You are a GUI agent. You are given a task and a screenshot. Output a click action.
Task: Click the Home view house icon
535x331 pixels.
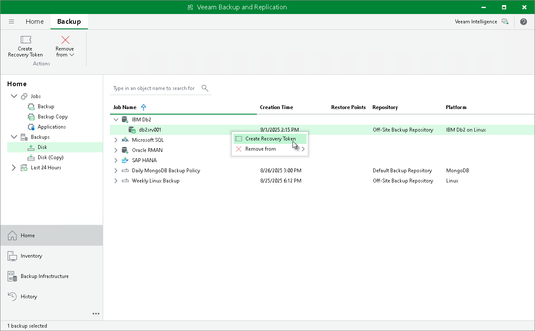click(x=12, y=236)
